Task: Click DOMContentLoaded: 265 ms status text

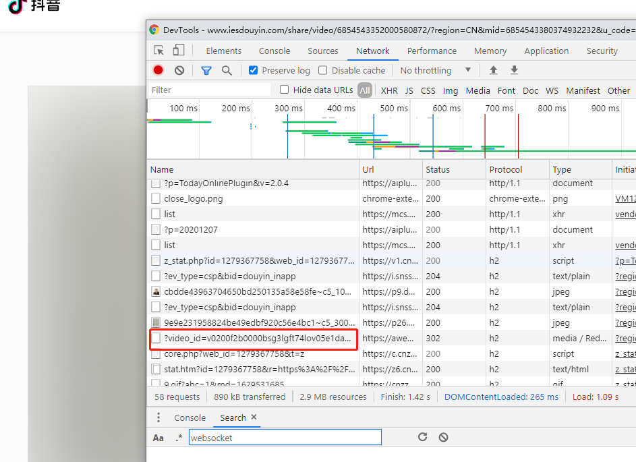Action: click(501, 397)
